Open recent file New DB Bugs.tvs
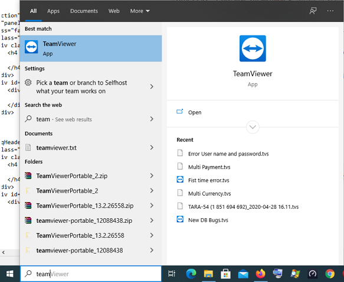 [x=208, y=220]
